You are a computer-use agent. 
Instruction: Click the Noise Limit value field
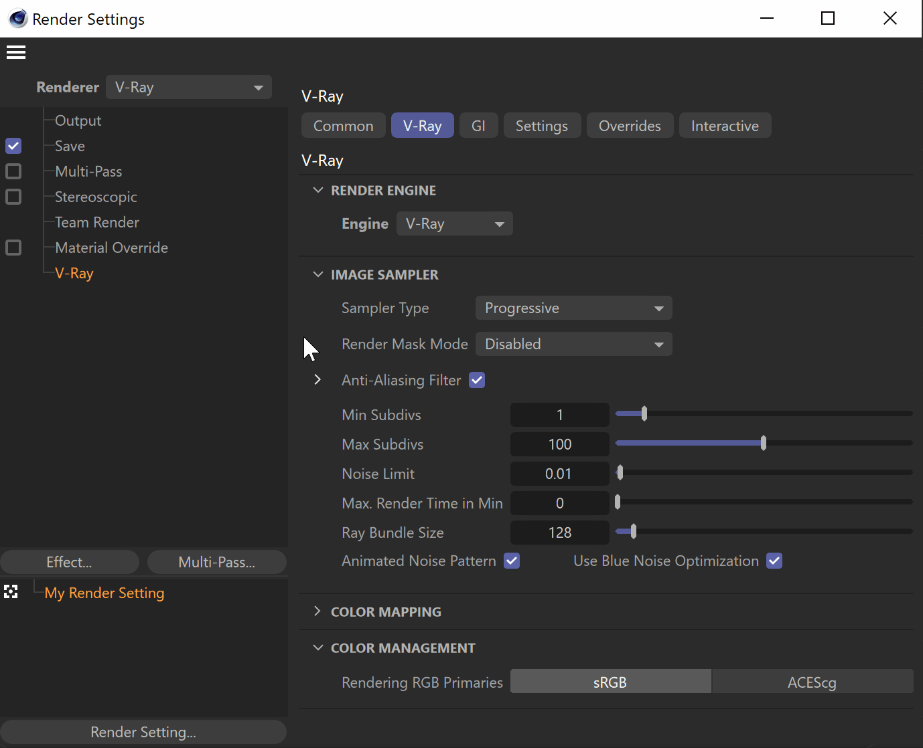(560, 474)
